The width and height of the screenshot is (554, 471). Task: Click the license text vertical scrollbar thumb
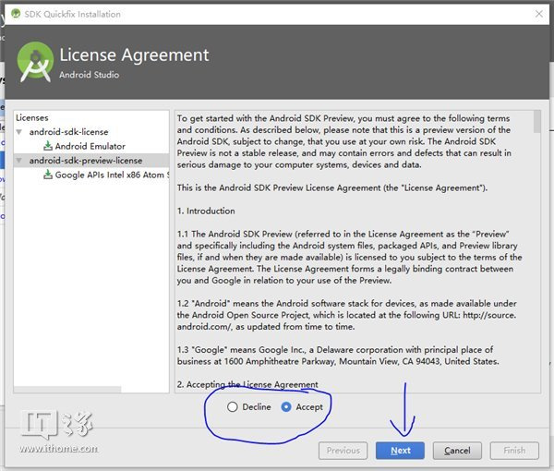pyautogui.click(x=536, y=122)
